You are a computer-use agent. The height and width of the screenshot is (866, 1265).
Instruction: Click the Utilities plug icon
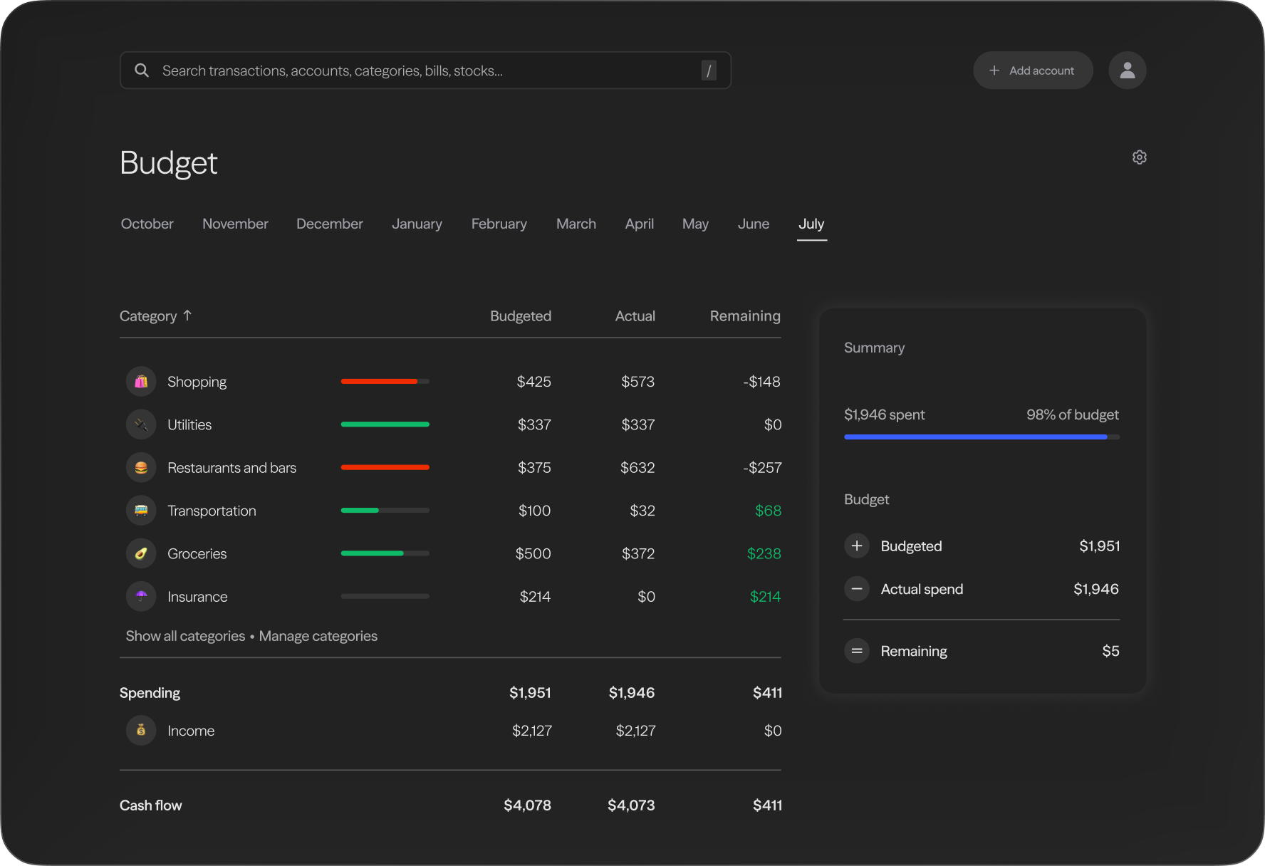(141, 424)
